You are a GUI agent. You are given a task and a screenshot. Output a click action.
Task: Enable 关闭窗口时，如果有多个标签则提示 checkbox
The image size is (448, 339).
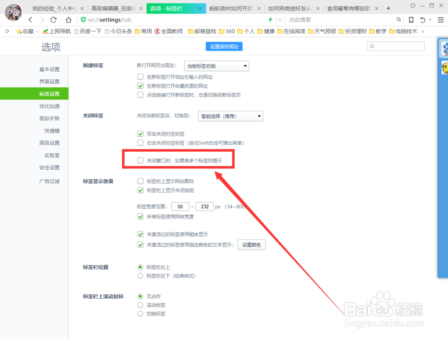click(x=140, y=160)
